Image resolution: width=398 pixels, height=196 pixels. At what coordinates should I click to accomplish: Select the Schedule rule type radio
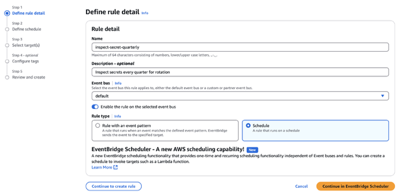pyautogui.click(x=248, y=126)
